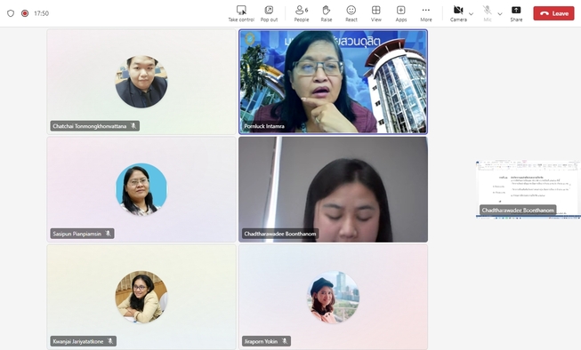The image size is (581, 350).
Task: Click muted mic icon beside Jiraporn Yokin
Action: pyautogui.click(x=285, y=341)
